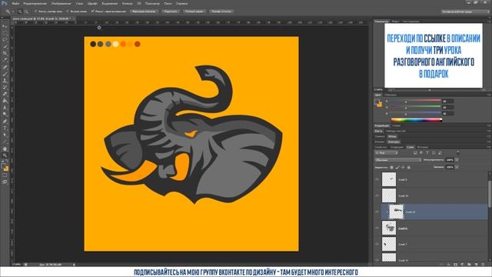The image size is (492, 277).
Task: Select the Eyedropper tool
Action: (5, 60)
